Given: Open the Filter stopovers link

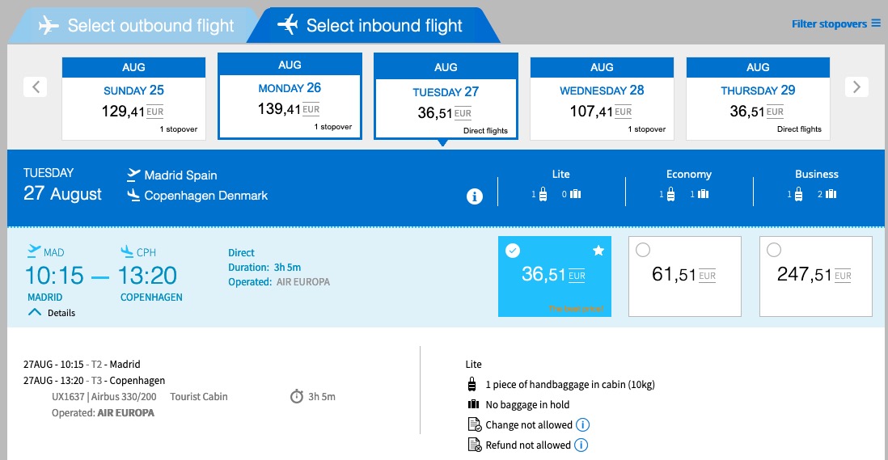Looking at the screenshot, I should 829,23.
